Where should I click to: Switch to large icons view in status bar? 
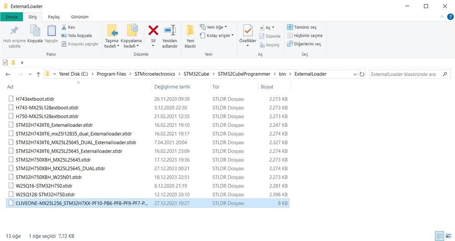point(449,236)
